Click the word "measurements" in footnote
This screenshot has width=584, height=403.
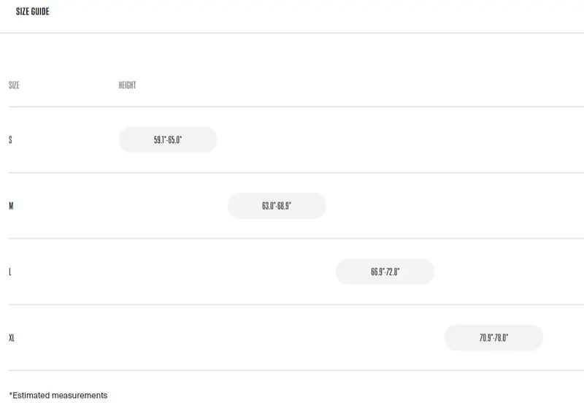[x=83, y=395]
